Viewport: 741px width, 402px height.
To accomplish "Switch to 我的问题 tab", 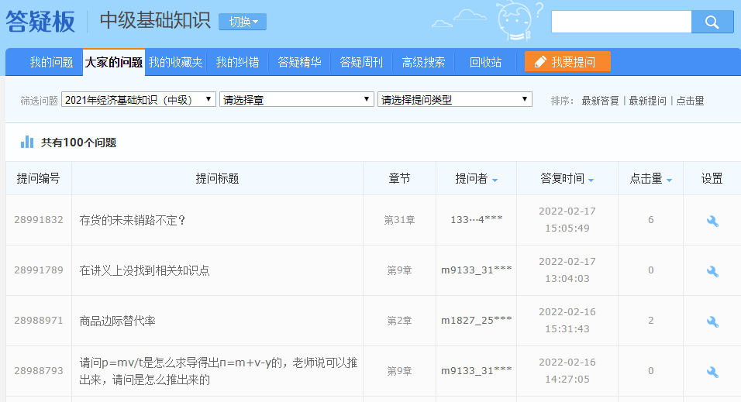I will click(x=51, y=63).
